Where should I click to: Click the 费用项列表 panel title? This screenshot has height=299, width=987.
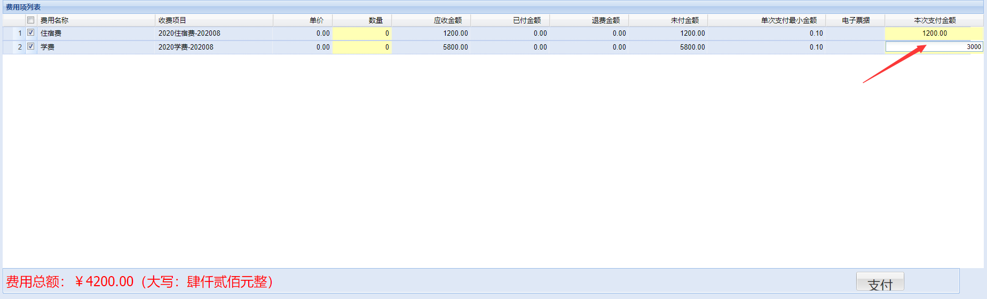click(x=23, y=7)
